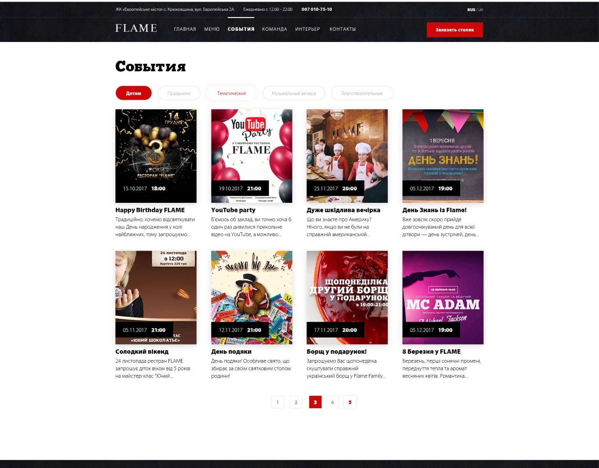The width and height of the screenshot is (599, 468).
Task: Open the ГЛАВНАЯ menu item
Action: (185, 29)
